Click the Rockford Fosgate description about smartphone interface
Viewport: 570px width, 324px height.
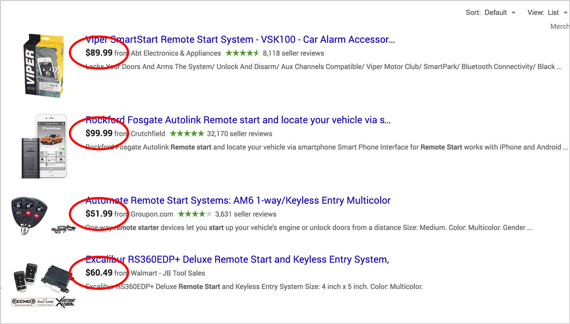[327, 147]
